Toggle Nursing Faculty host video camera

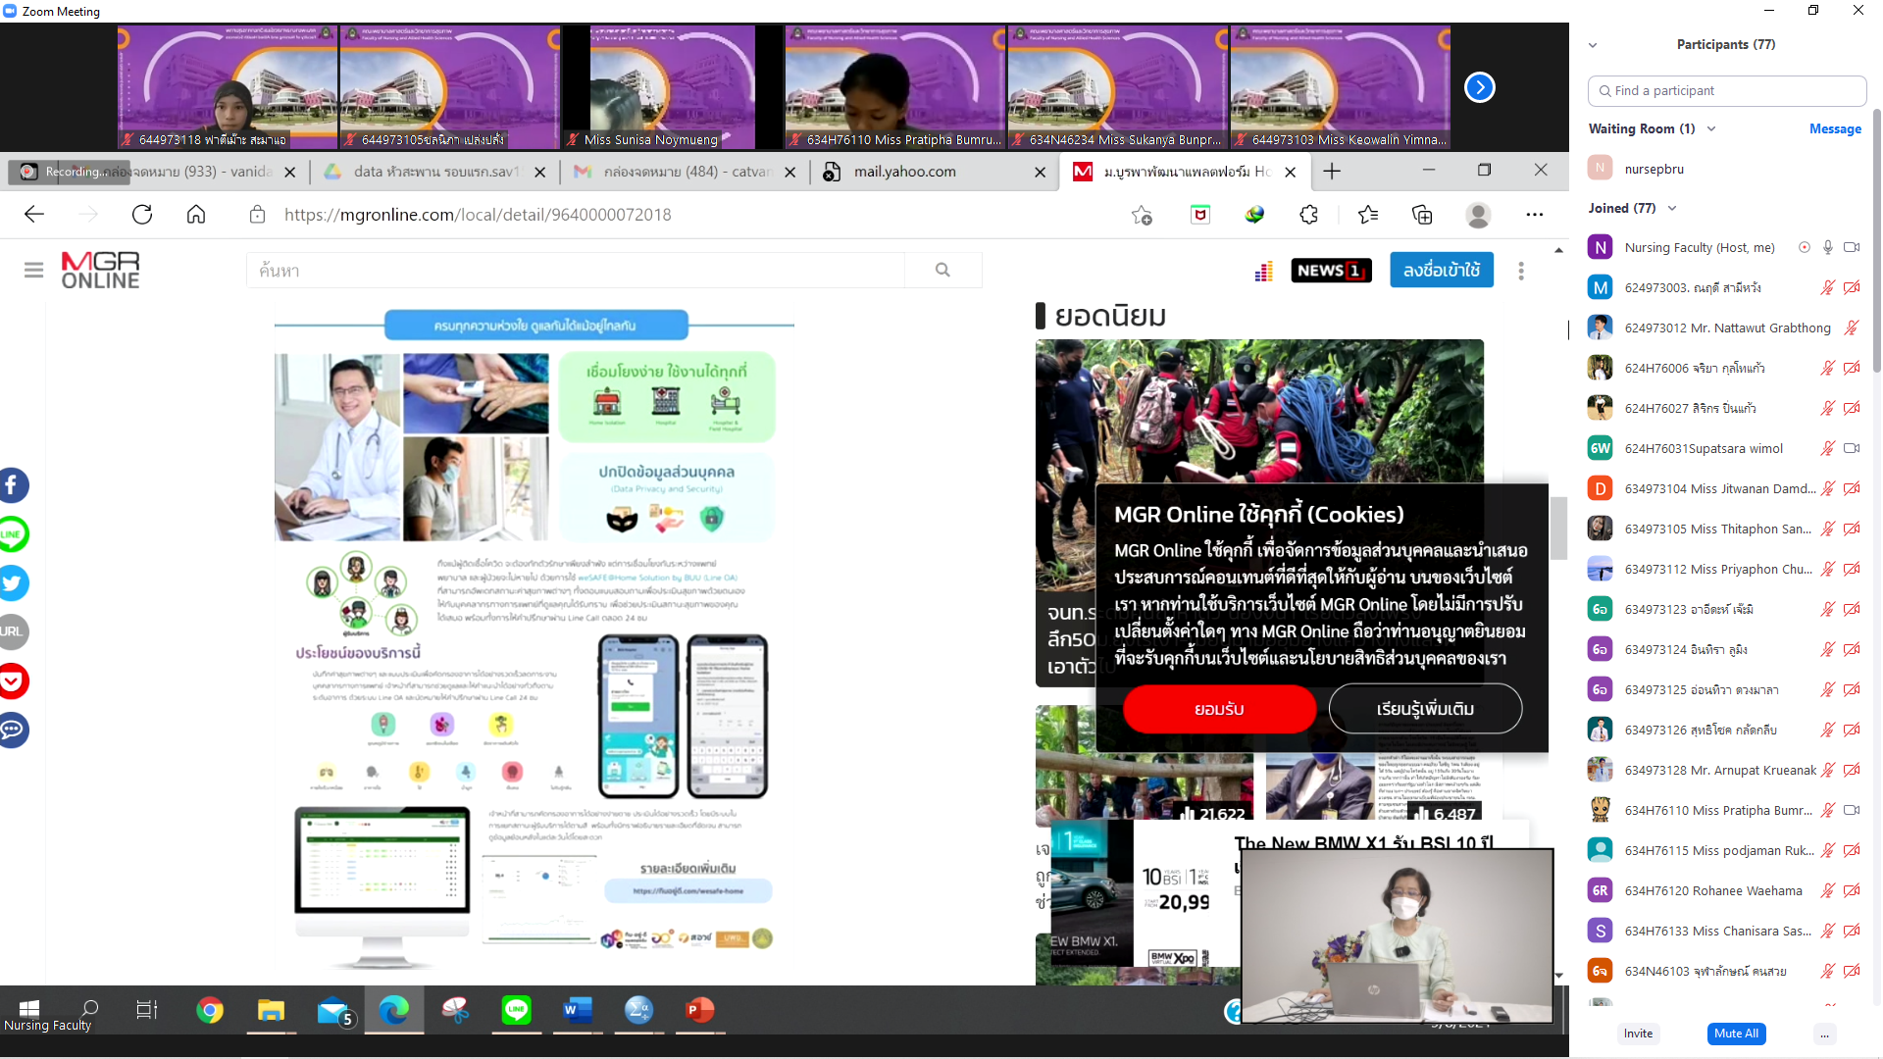[x=1852, y=248]
